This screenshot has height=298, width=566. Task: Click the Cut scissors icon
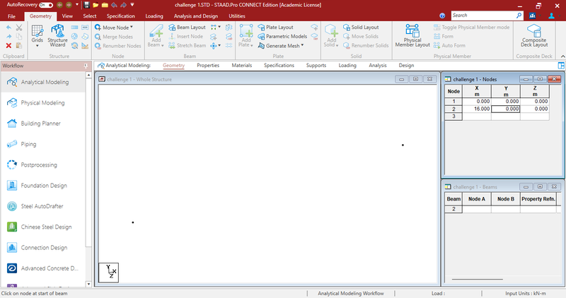(x=19, y=28)
